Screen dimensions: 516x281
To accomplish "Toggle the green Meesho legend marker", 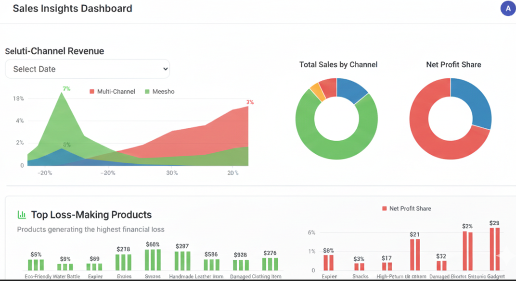I will [x=147, y=92].
